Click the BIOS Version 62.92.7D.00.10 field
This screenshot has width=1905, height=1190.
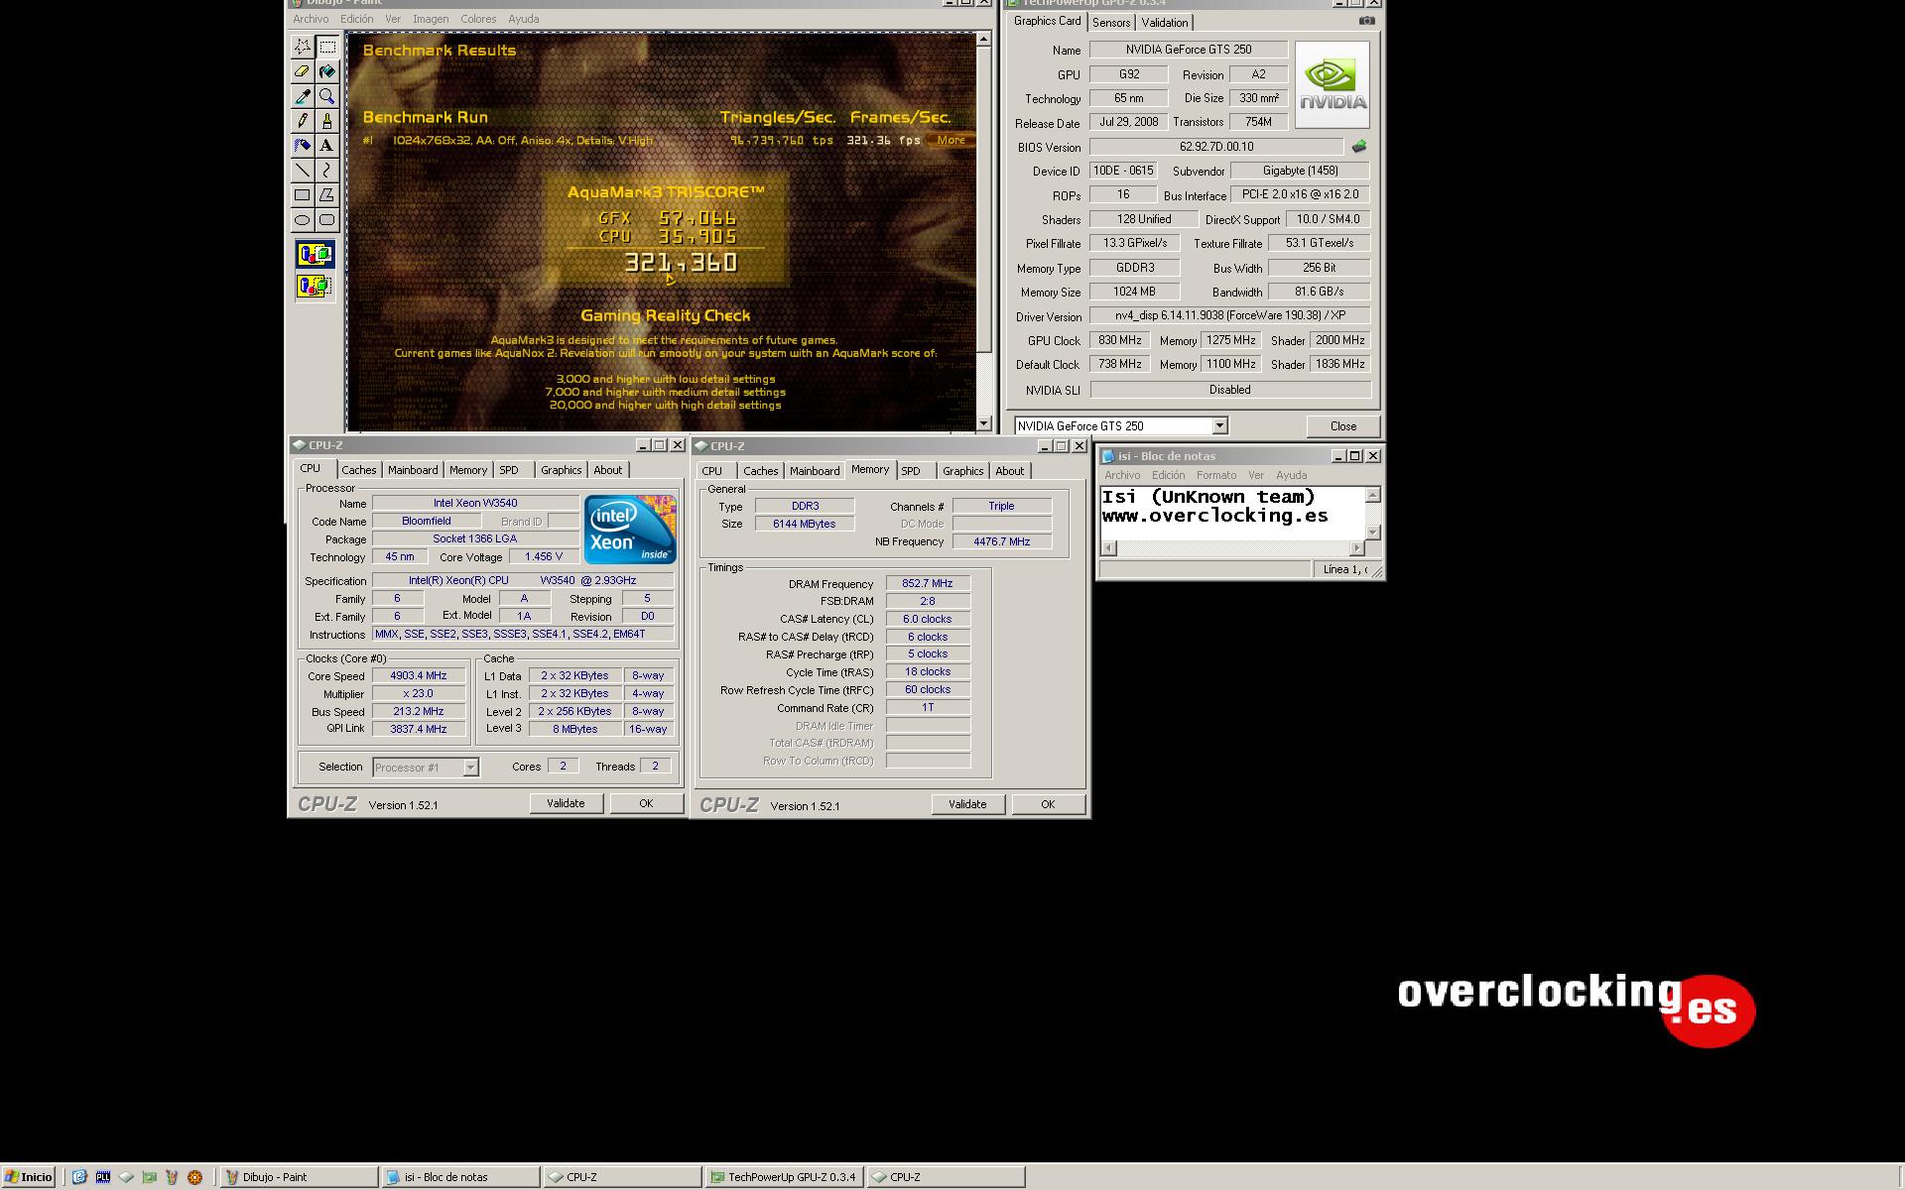coord(1216,147)
